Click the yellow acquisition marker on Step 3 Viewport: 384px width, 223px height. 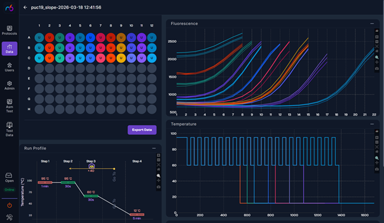pyautogui.click(x=92, y=166)
